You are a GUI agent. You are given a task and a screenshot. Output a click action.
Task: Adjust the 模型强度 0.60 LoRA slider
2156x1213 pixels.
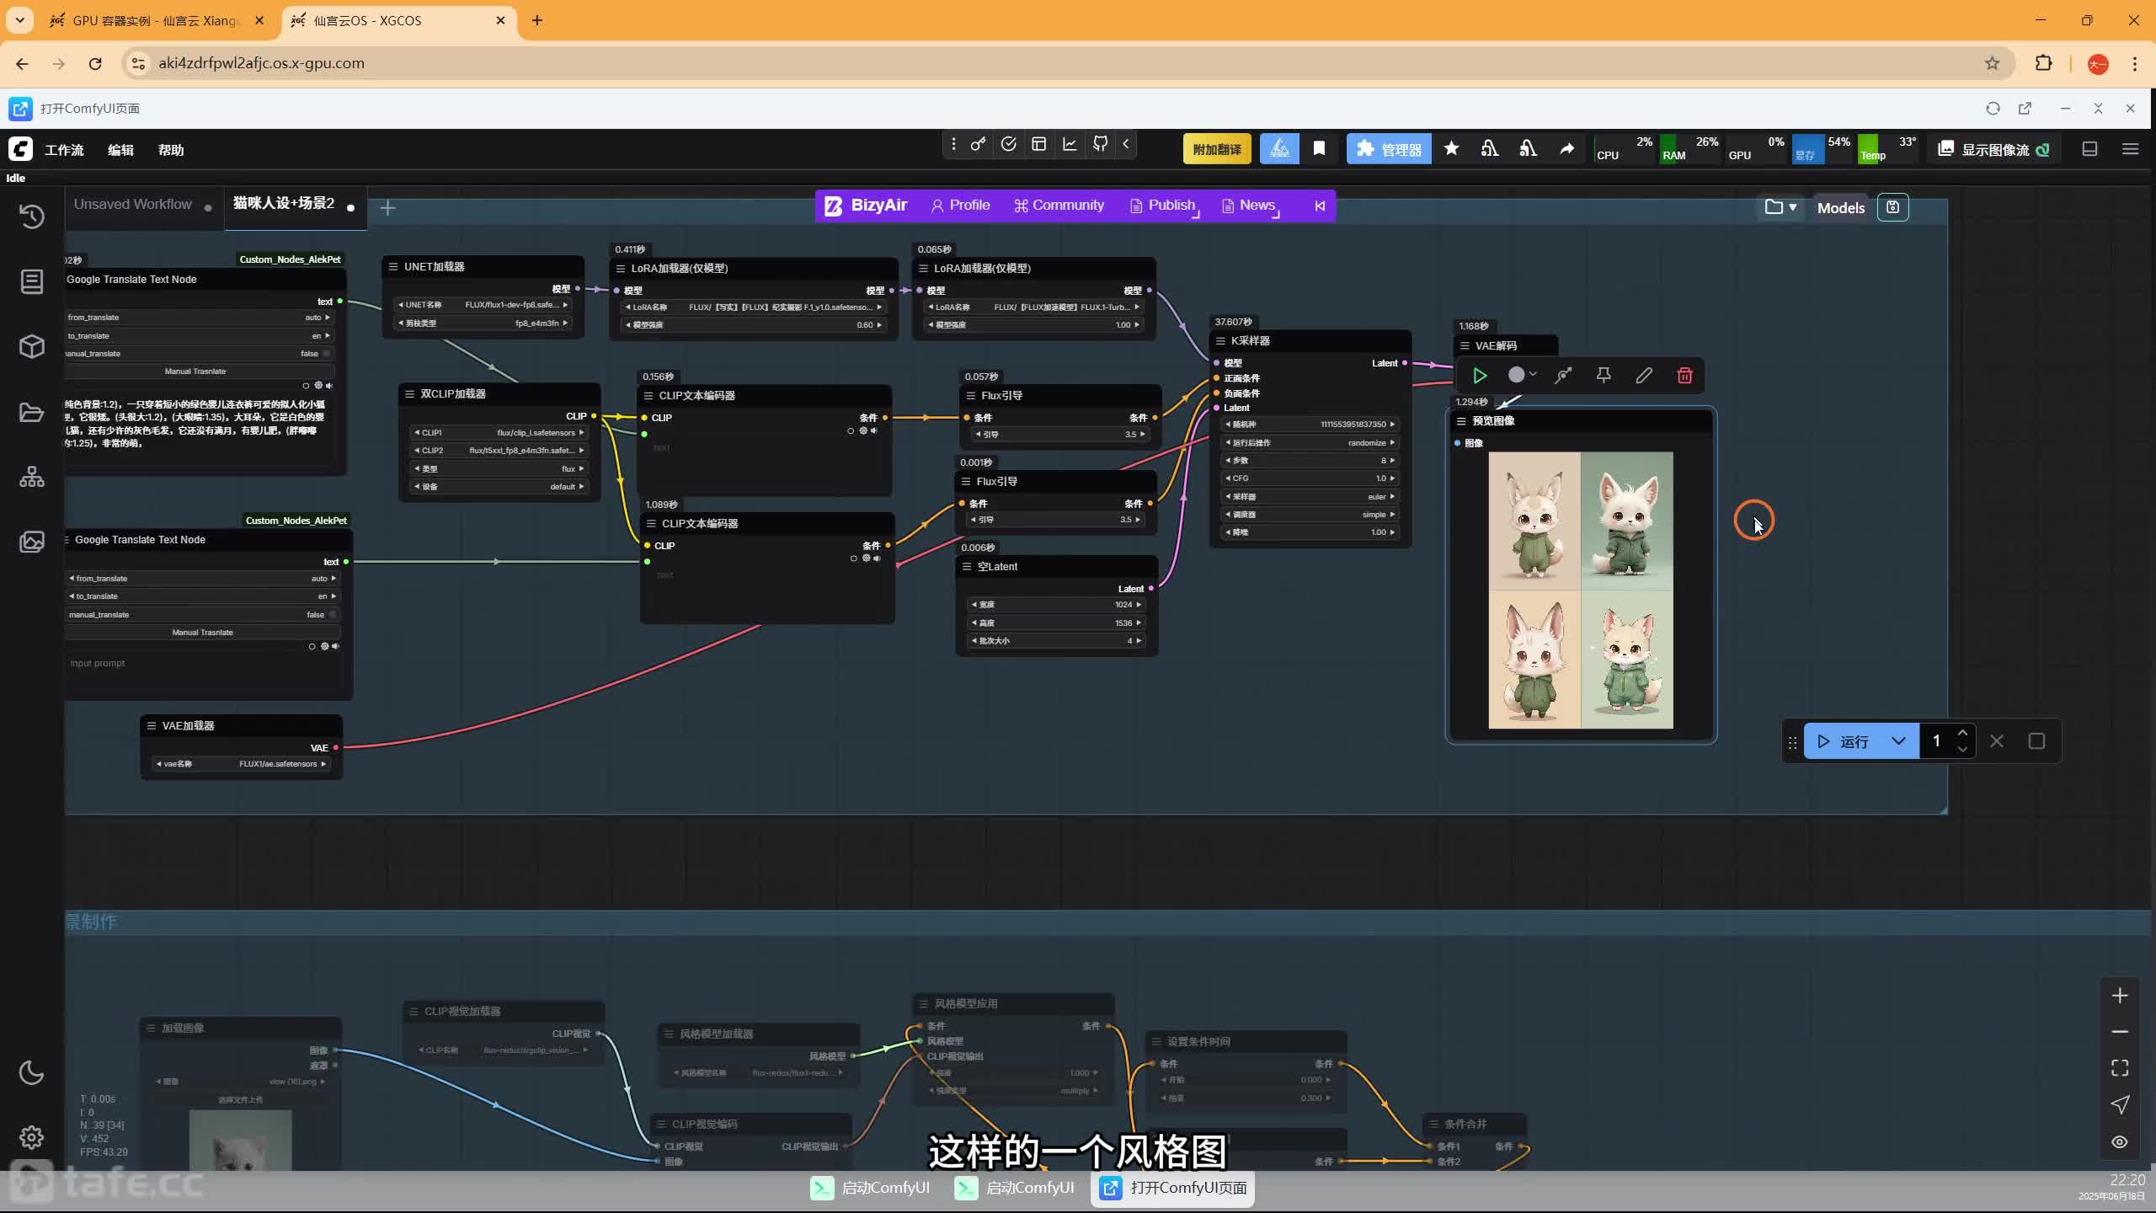(x=753, y=325)
